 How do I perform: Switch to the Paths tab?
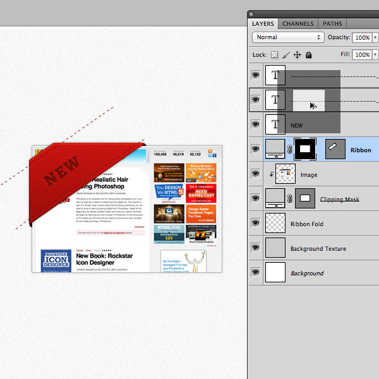point(332,24)
